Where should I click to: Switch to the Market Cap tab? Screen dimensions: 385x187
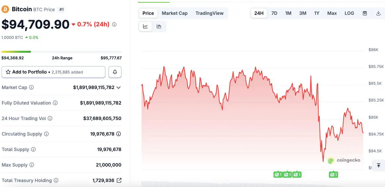[x=175, y=13]
